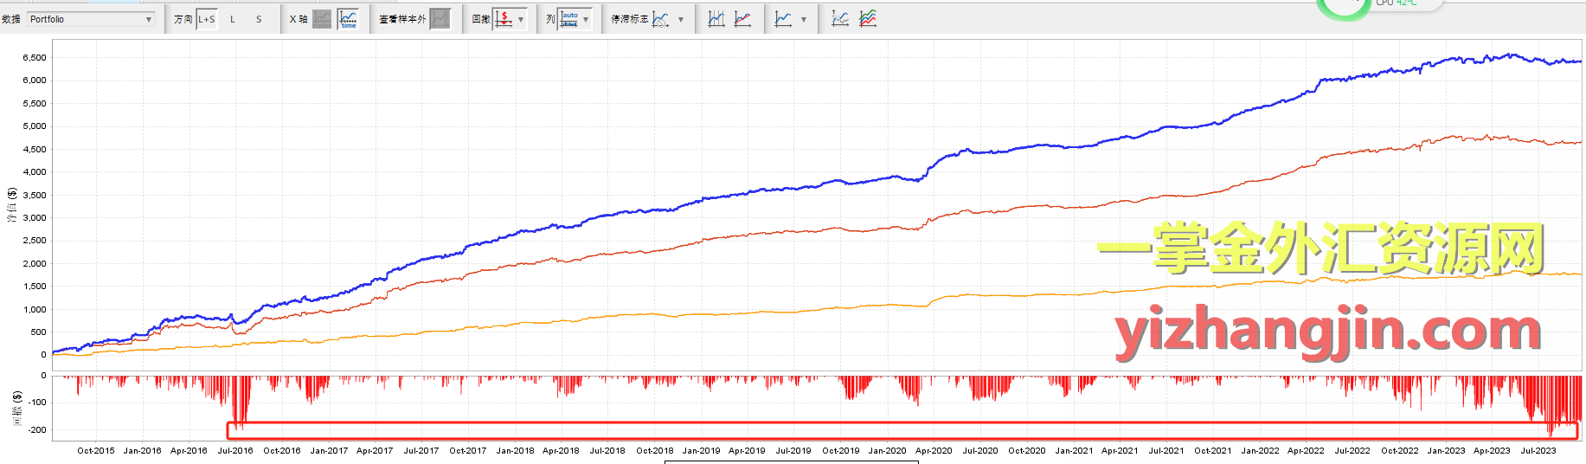
Task: Click the Jan-2018 date axis label
Action: tap(515, 451)
